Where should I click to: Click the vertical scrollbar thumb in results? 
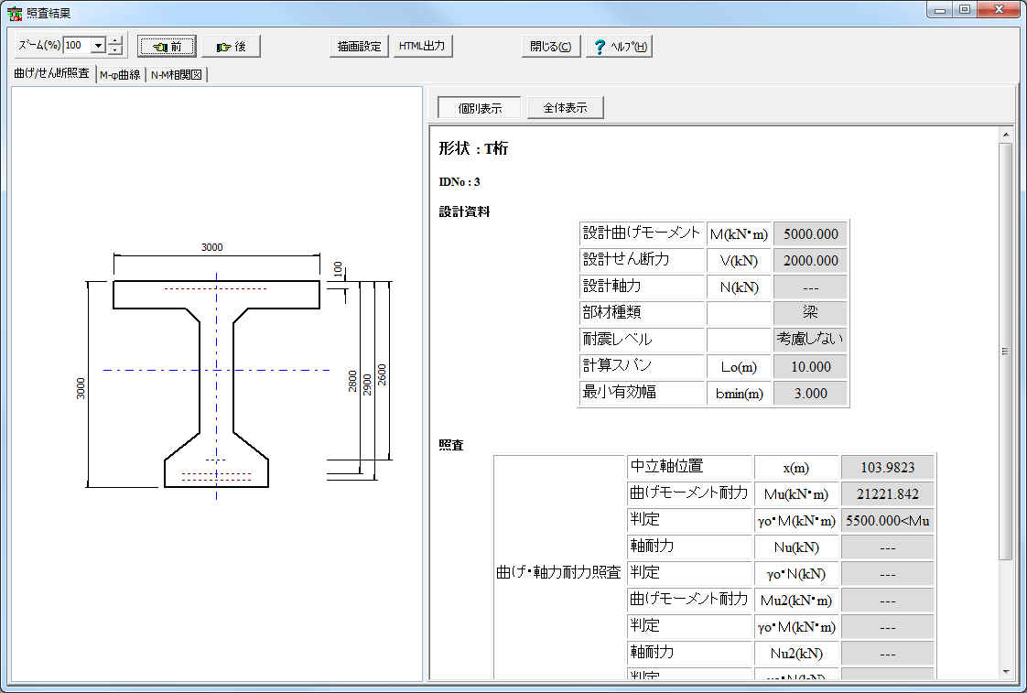(1005, 351)
